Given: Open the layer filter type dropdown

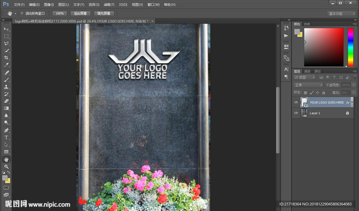Looking at the screenshot, I should (305, 77).
